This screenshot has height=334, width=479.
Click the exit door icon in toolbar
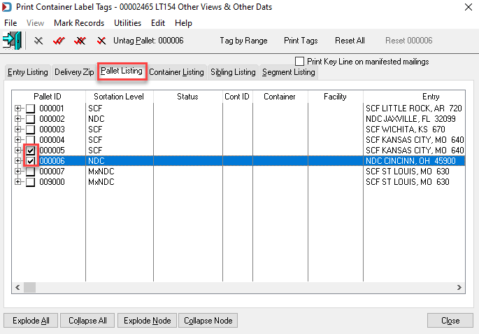click(x=12, y=41)
